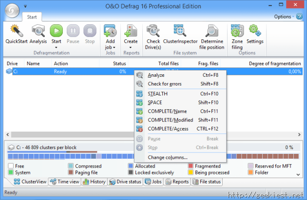Run Analysis from the ribbon
This screenshot has height=200, width=307.
[x=38, y=32]
